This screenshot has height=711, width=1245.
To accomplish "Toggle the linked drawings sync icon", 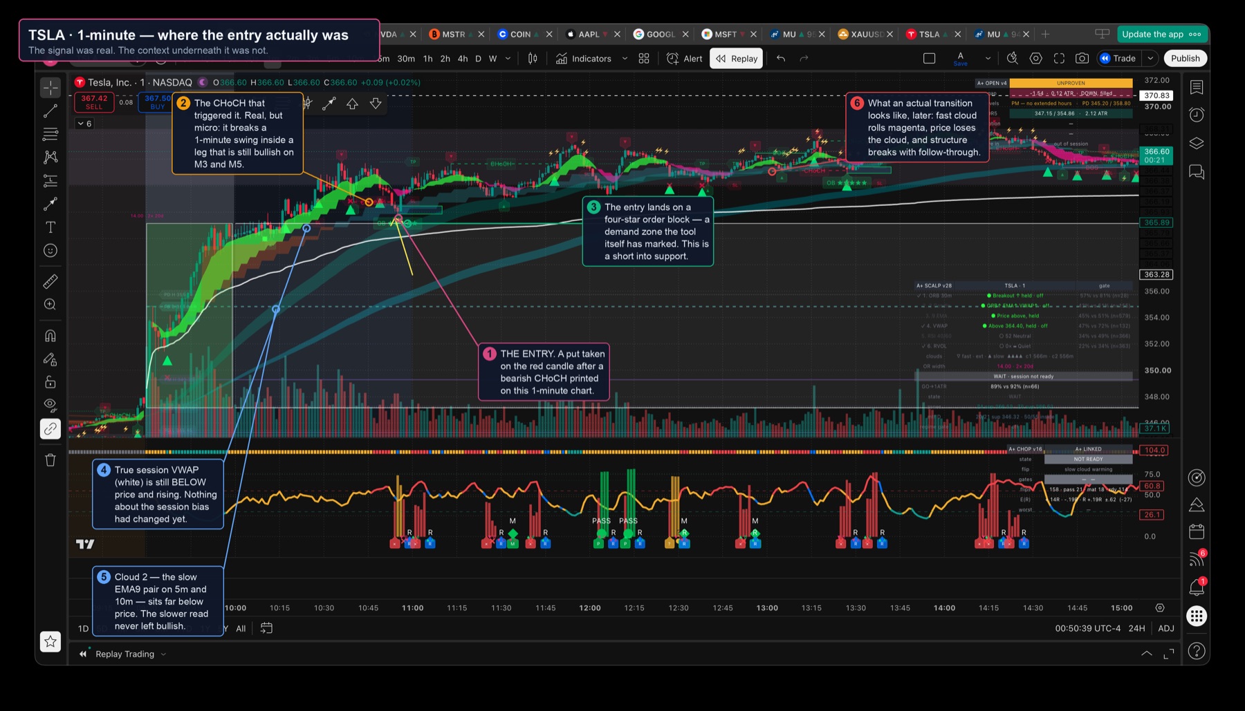I will (50, 429).
